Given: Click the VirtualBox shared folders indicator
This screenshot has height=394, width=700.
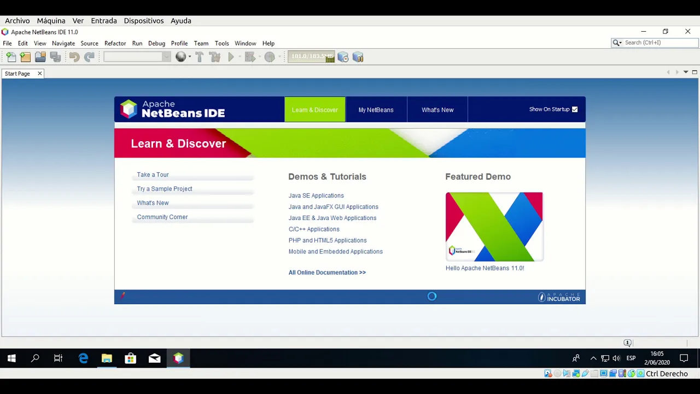Looking at the screenshot, I should [x=594, y=374].
